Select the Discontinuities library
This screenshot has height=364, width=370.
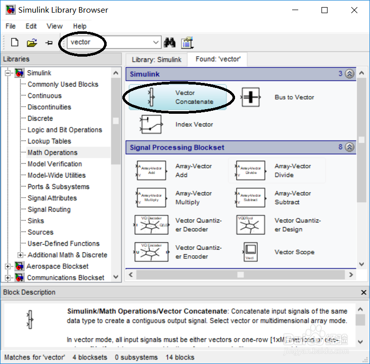coord(50,107)
